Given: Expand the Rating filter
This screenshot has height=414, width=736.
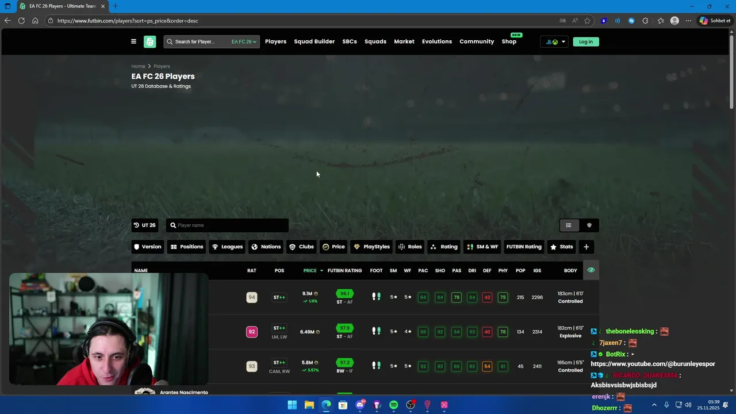Looking at the screenshot, I should pyautogui.click(x=444, y=247).
